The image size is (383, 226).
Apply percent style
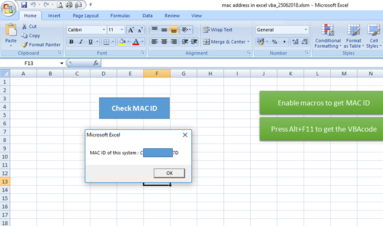[274, 42]
